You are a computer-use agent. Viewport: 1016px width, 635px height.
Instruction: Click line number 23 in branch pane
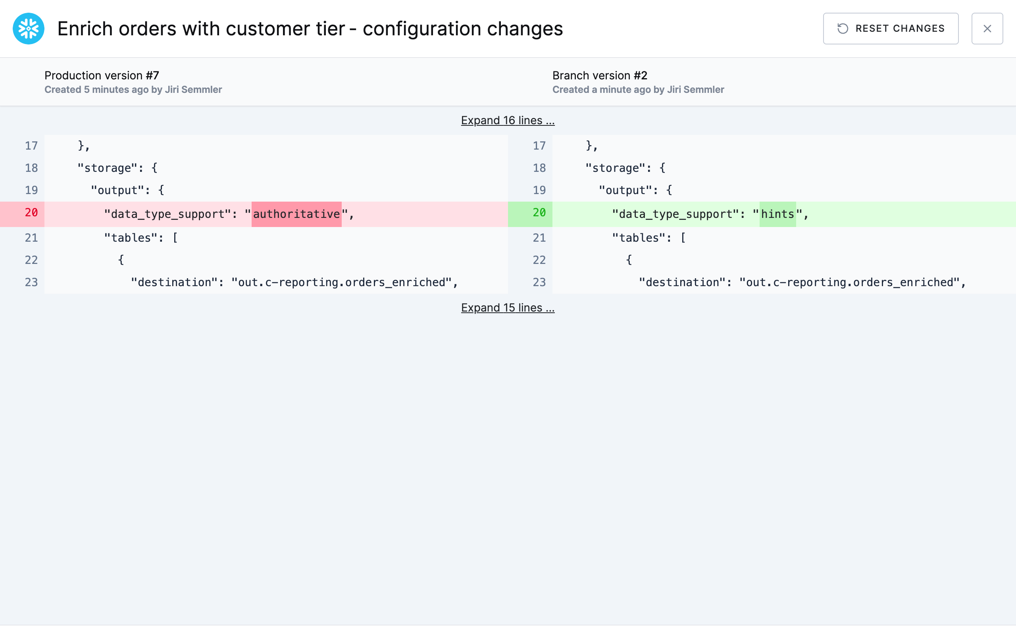point(539,282)
